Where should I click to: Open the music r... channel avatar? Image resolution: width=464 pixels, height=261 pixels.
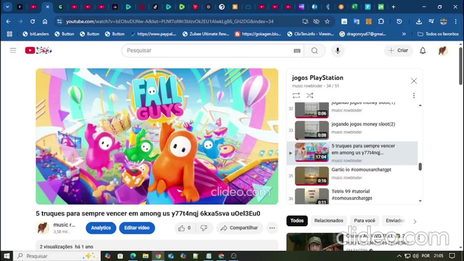pyautogui.click(x=43, y=228)
